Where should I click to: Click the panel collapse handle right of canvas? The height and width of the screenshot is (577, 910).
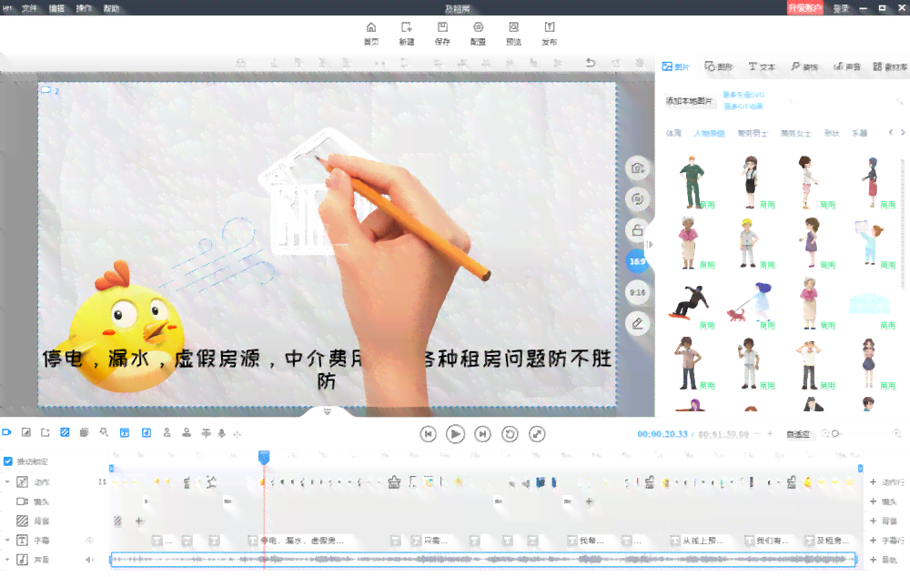click(x=650, y=245)
